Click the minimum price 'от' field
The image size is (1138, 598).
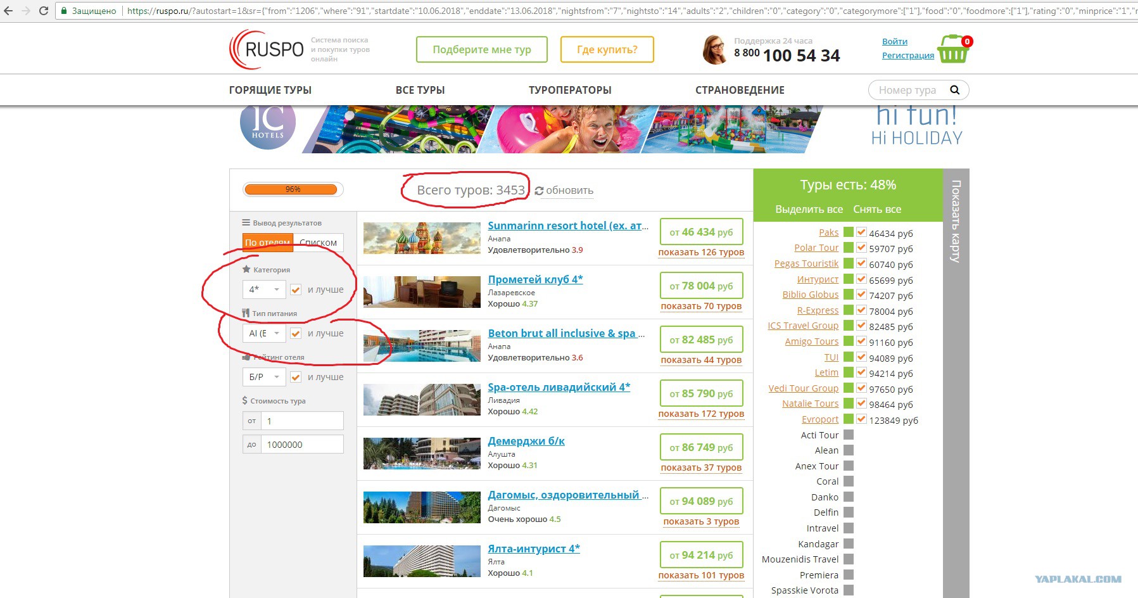(x=302, y=421)
